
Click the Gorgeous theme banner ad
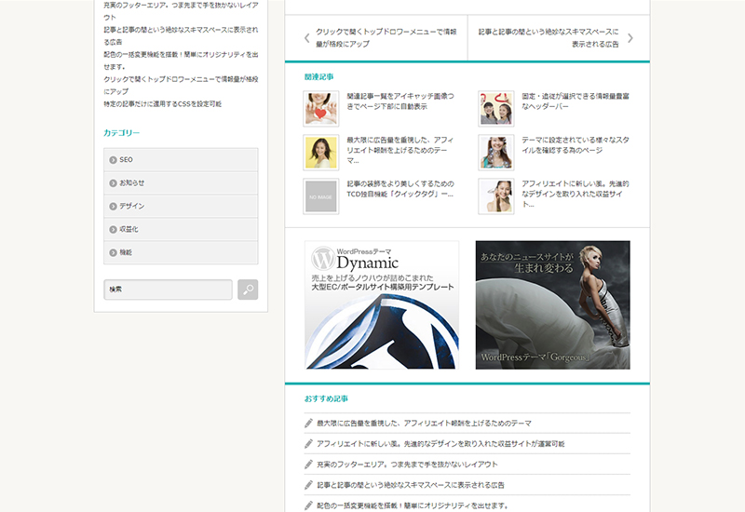tap(552, 305)
